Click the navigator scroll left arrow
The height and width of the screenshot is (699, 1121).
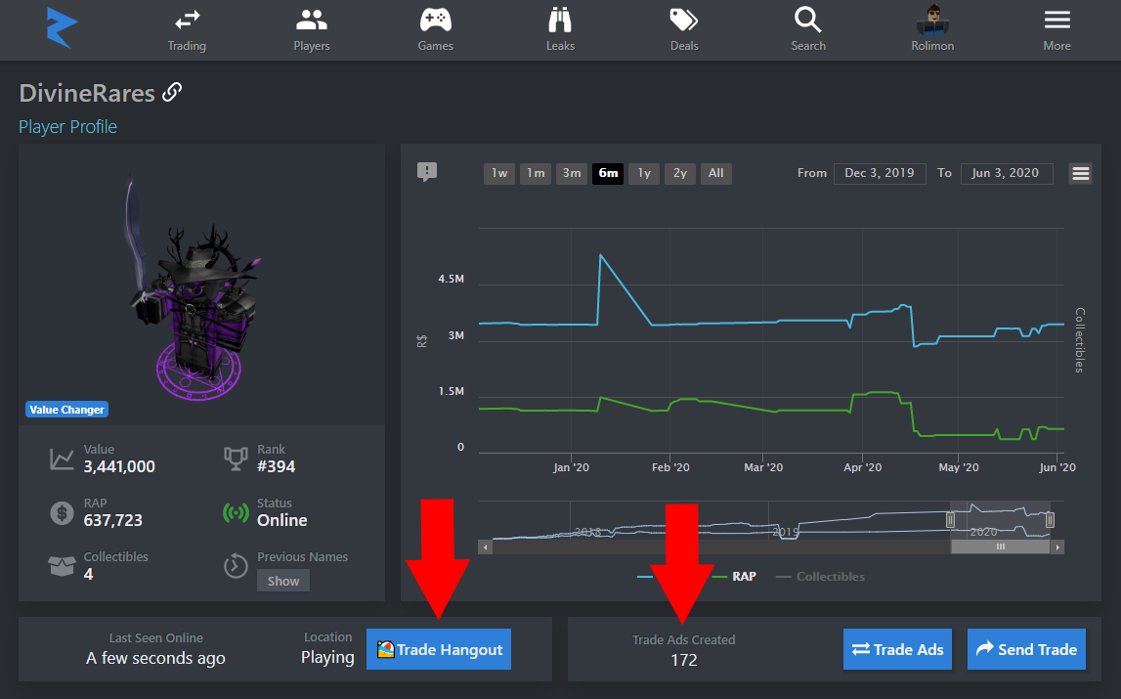(486, 547)
